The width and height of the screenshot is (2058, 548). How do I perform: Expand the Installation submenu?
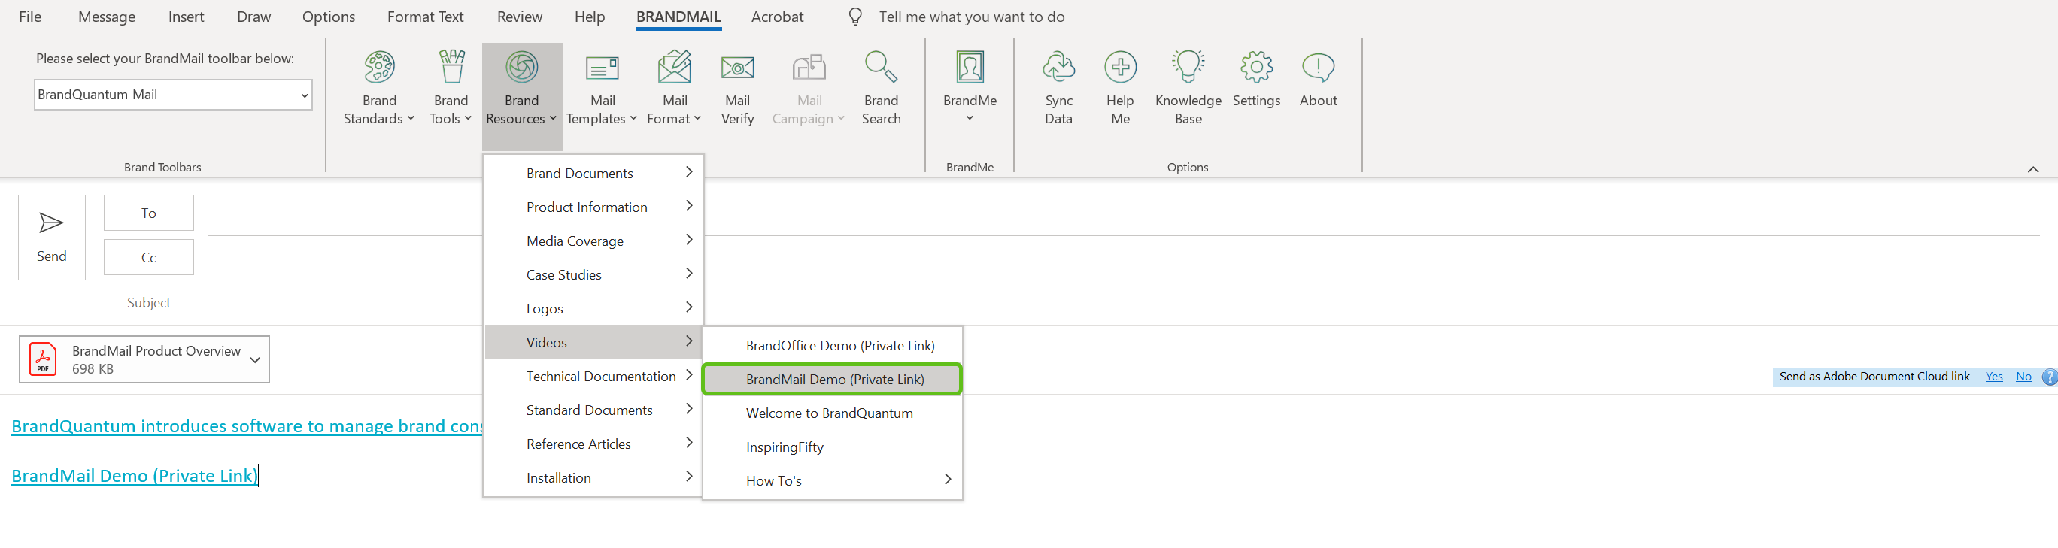pyautogui.click(x=593, y=477)
